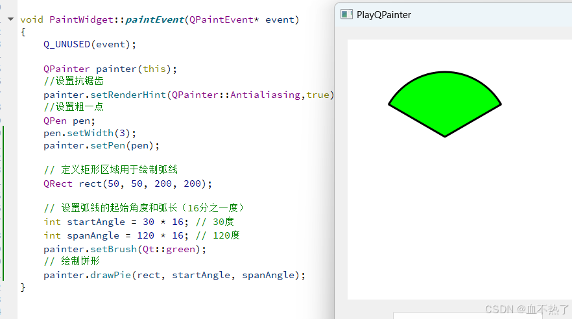Click the 定义矩形区域用于绘制弧线 comment
The width and height of the screenshot is (572, 319).
click(110, 169)
